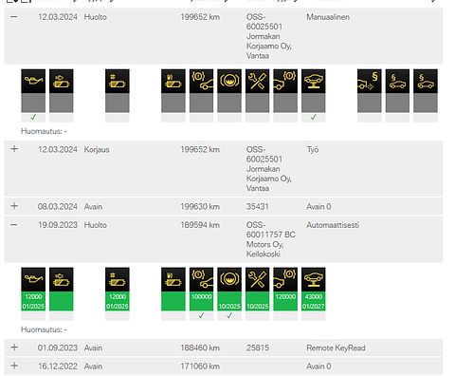Click brake fluid icon in 12.03.2024 service
455x376 pixels.
229,81
